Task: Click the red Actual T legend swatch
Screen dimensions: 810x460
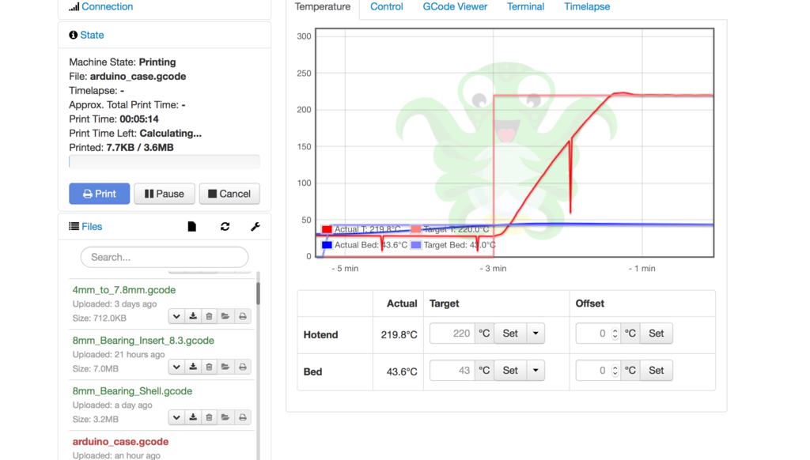Action: [327, 229]
